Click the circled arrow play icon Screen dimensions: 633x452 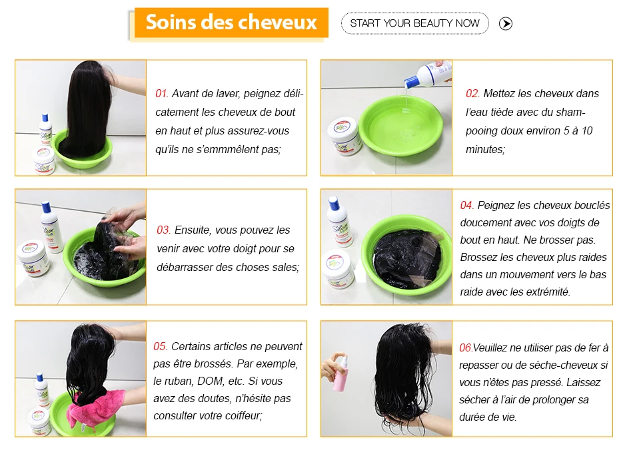point(506,24)
